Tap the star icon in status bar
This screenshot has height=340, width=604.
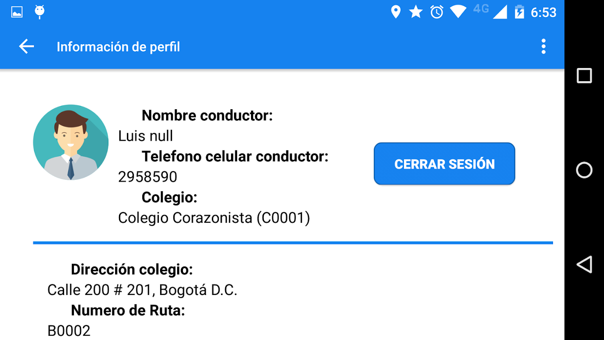click(416, 12)
